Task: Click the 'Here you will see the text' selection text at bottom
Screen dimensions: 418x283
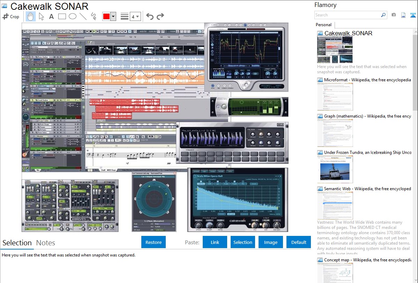Action: (68, 255)
